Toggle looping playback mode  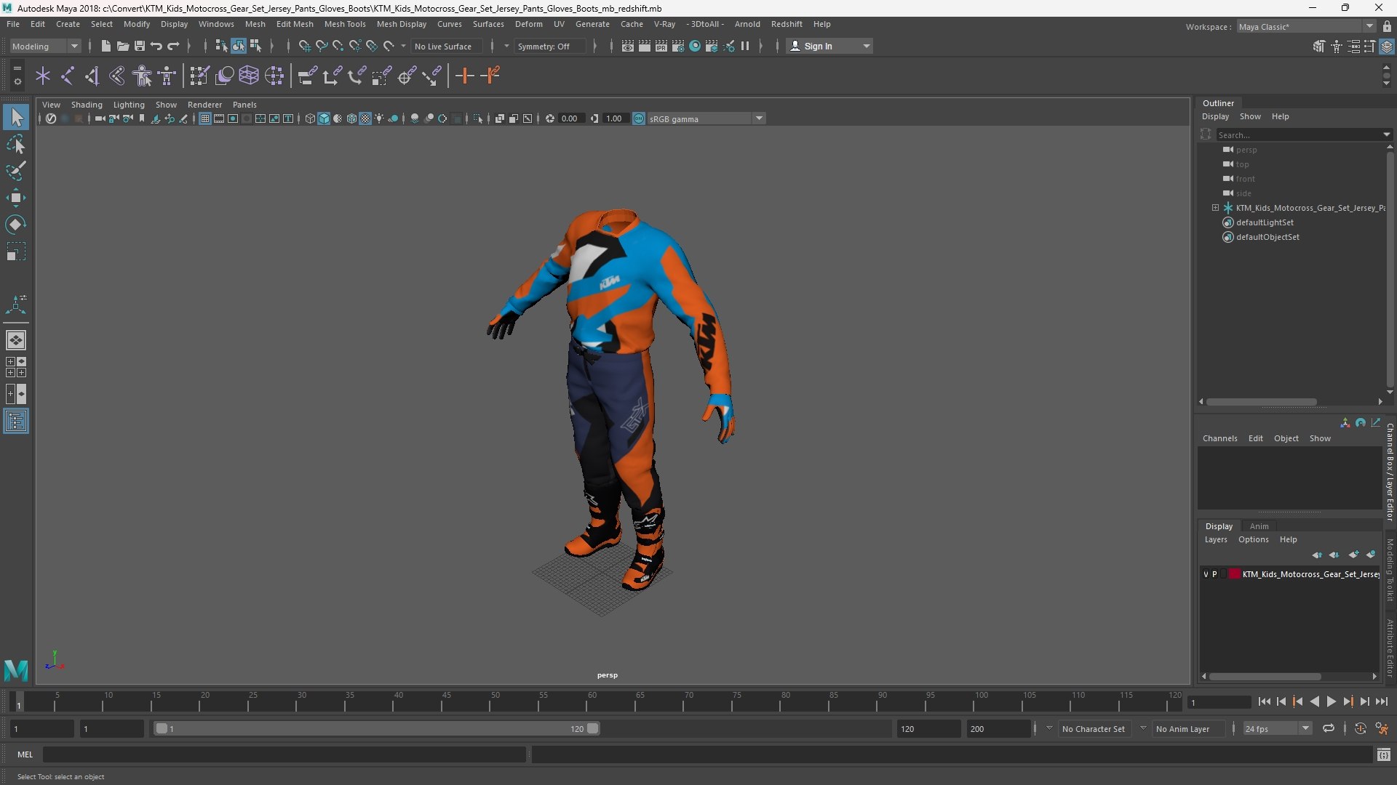pyautogui.click(x=1329, y=728)
